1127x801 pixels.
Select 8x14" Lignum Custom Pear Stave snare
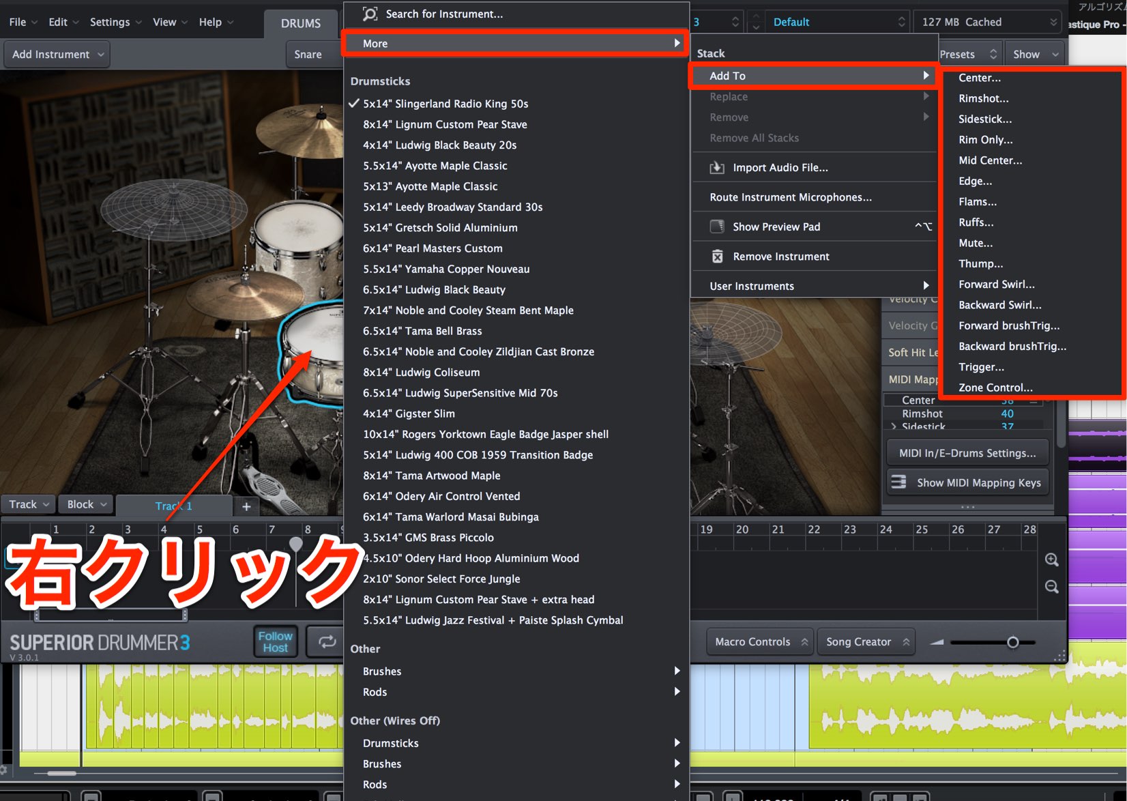coord(445,124)
